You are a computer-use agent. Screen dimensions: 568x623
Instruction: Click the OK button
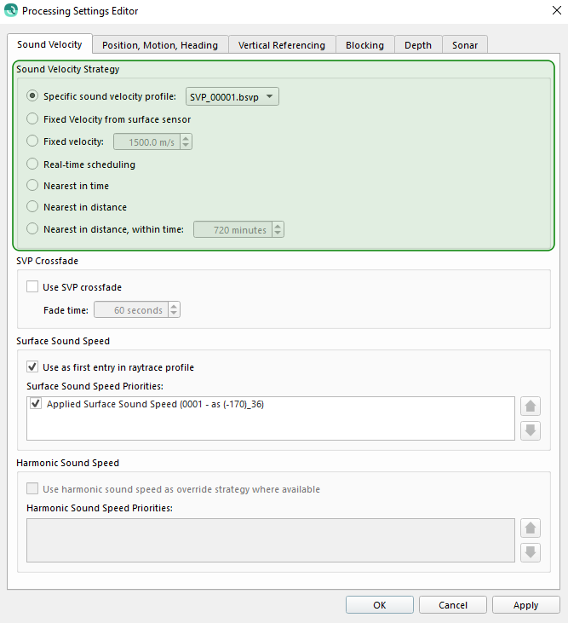pos(380,605)
